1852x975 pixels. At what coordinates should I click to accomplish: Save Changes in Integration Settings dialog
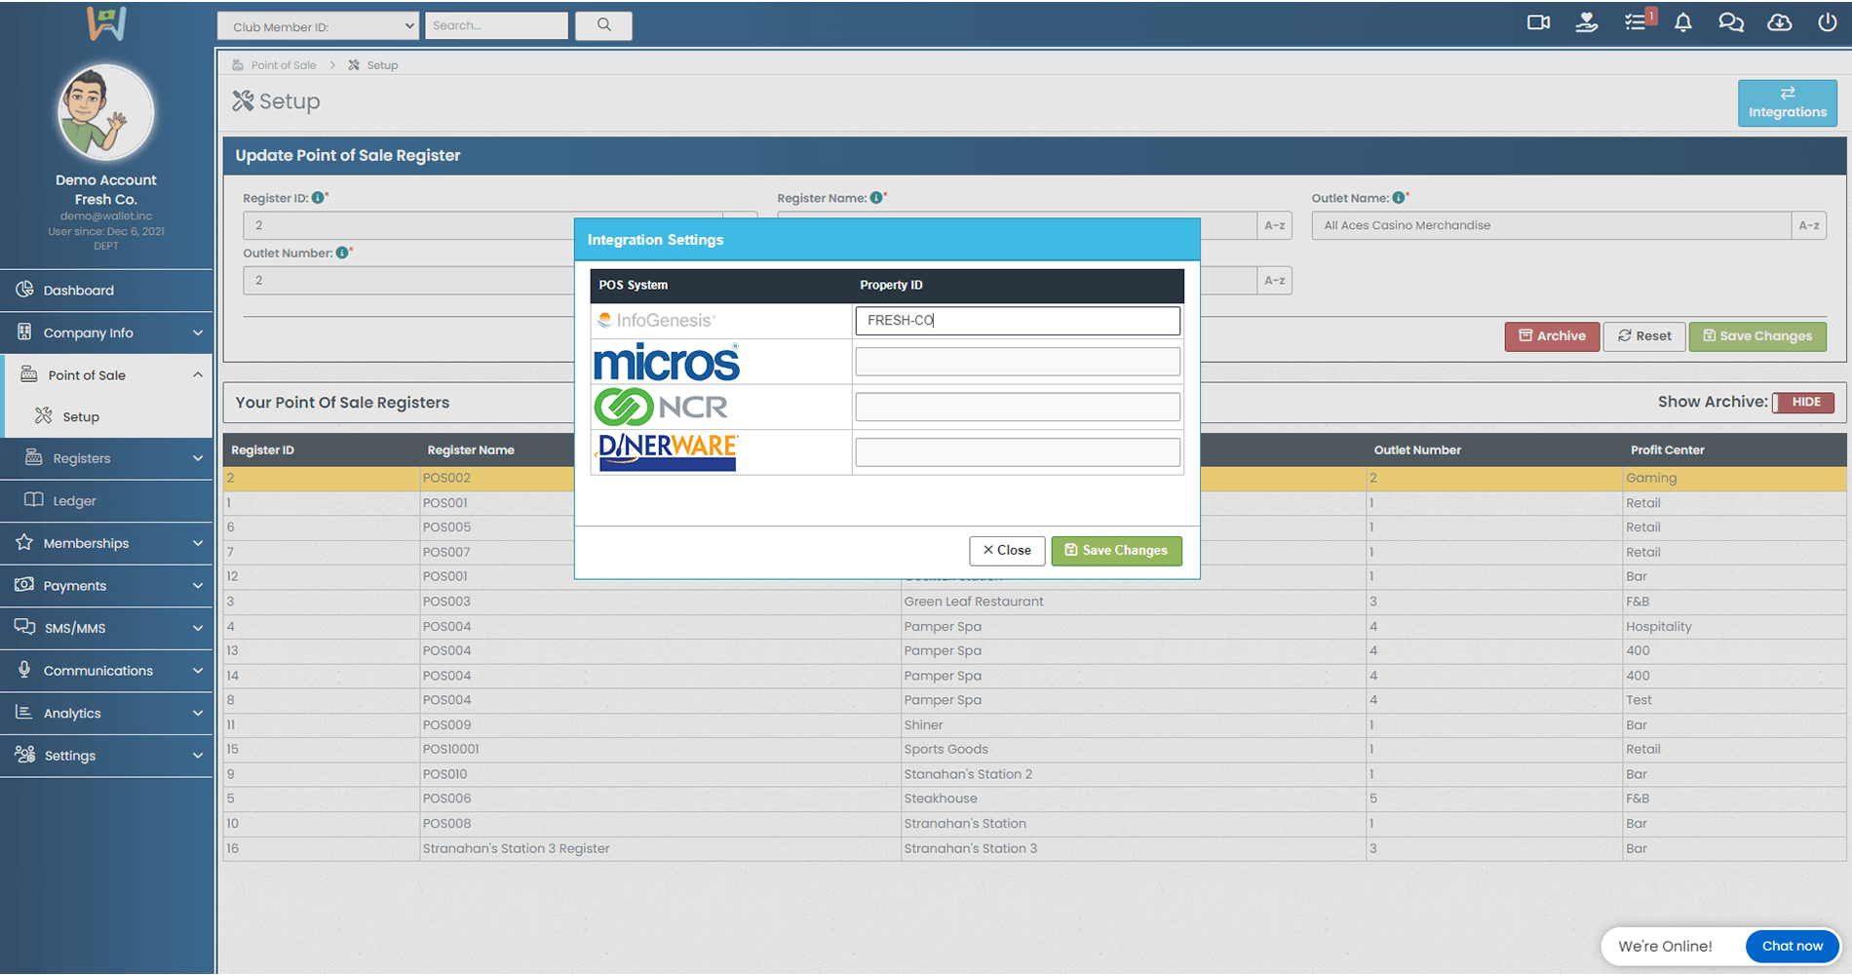click(1116, 551)
